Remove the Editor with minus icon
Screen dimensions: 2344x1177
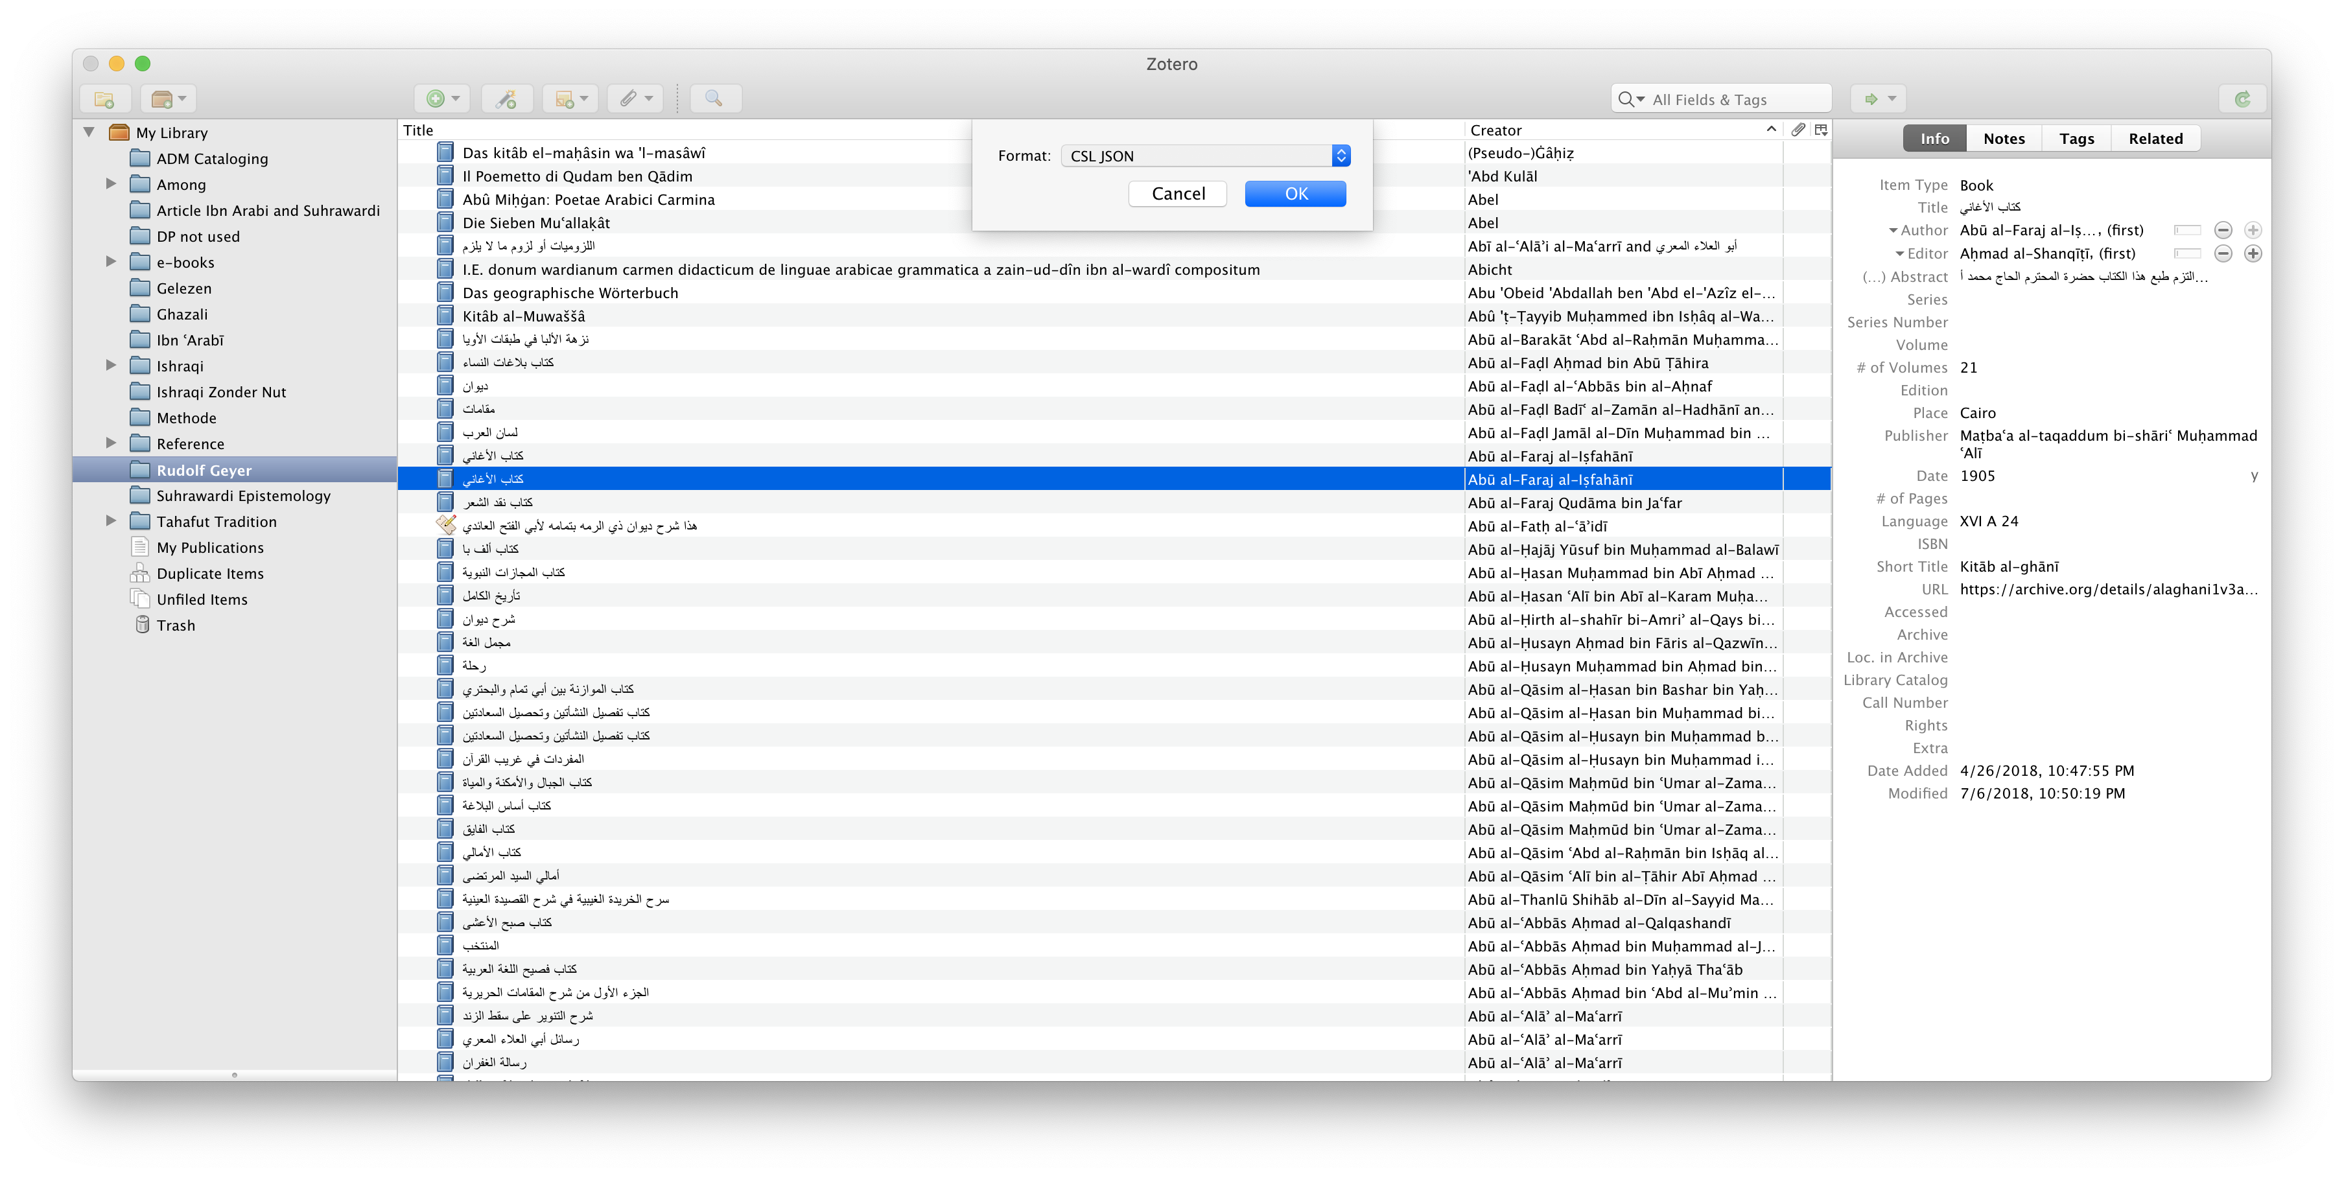click(2223, 254)
